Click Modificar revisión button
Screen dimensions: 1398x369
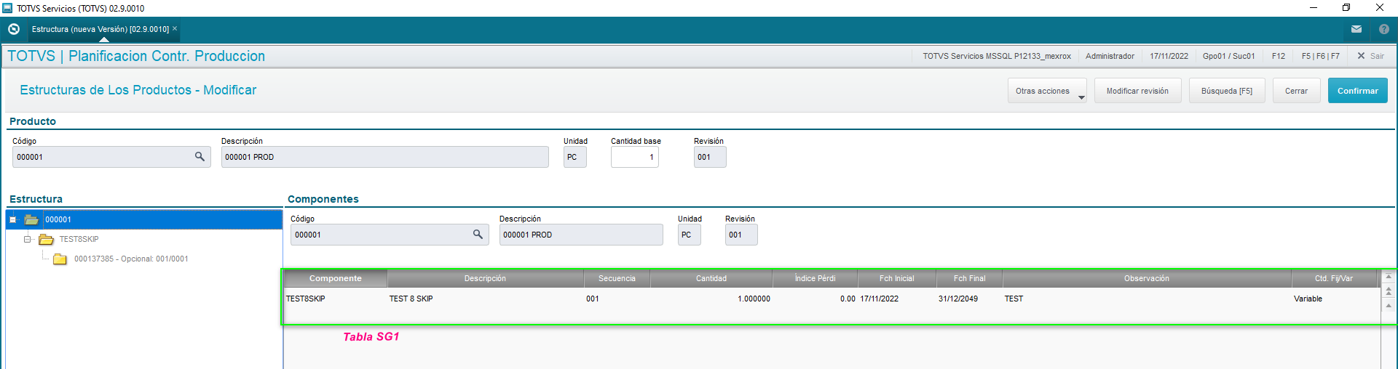point(1137,91)
